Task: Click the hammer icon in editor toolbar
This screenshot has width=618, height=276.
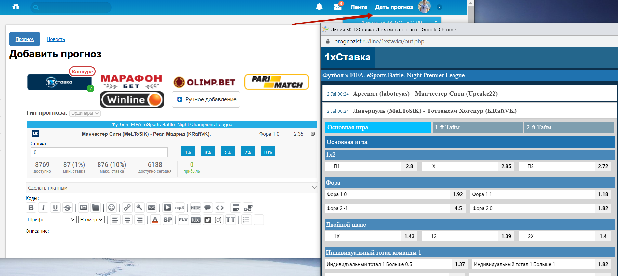Action: [x=139, y=207]
